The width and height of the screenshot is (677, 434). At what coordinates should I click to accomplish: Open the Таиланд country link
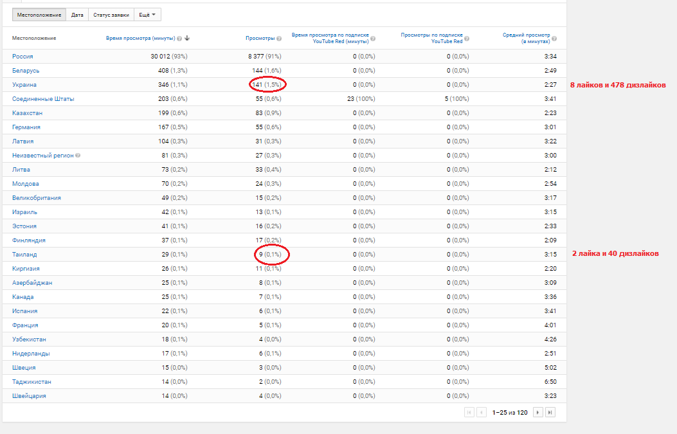click(24, 255)
